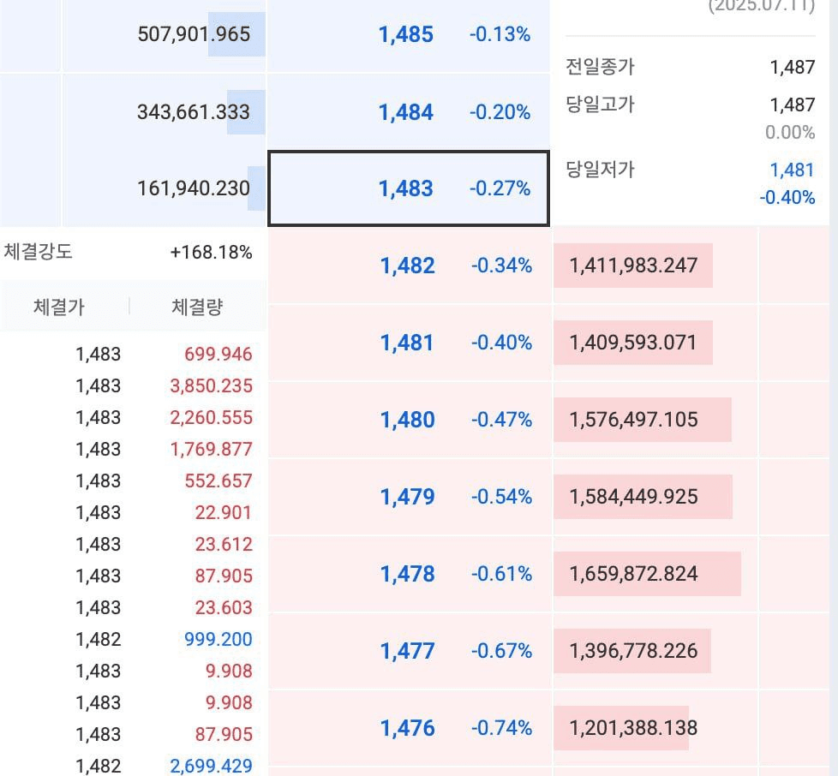Select the 1,477 bid price row
This screenshot has width=838, height=776.
pyautogui.click(x=408, y=651)
